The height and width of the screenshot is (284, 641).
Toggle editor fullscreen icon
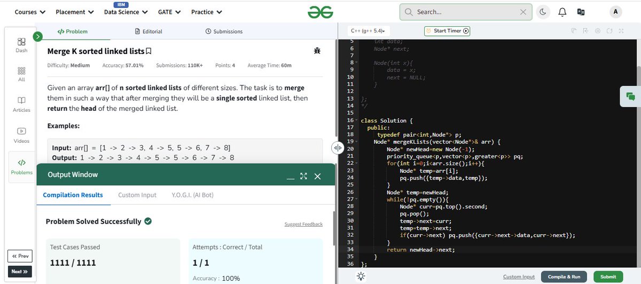(x=621, y=31)
